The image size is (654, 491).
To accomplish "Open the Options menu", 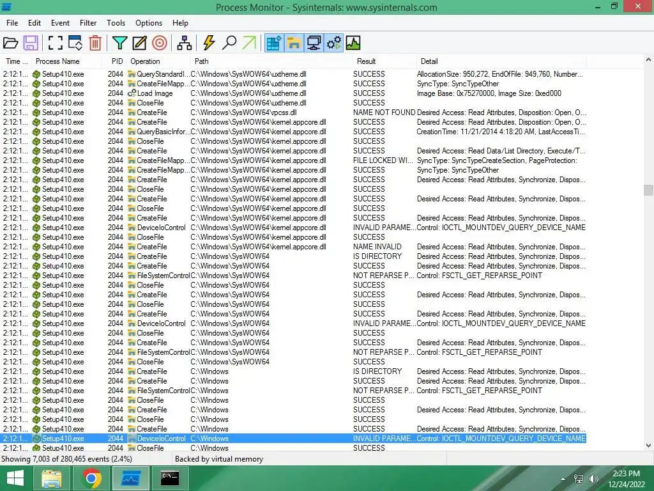I will [148, 23].
